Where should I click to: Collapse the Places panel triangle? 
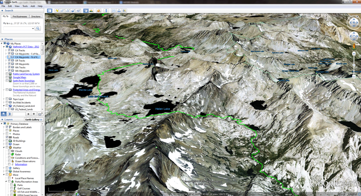2,39
